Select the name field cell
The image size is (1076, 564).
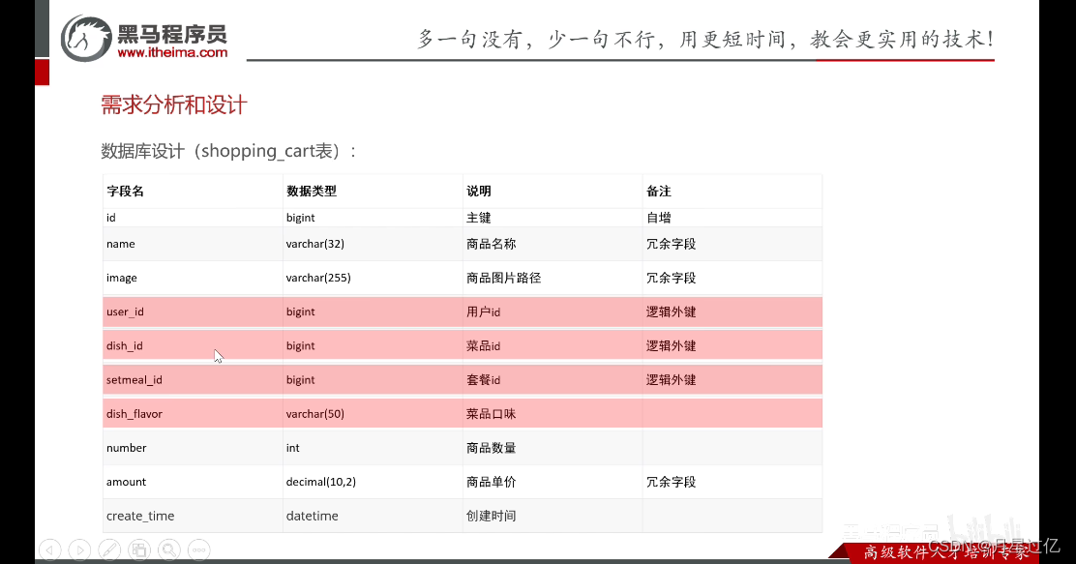193,244
